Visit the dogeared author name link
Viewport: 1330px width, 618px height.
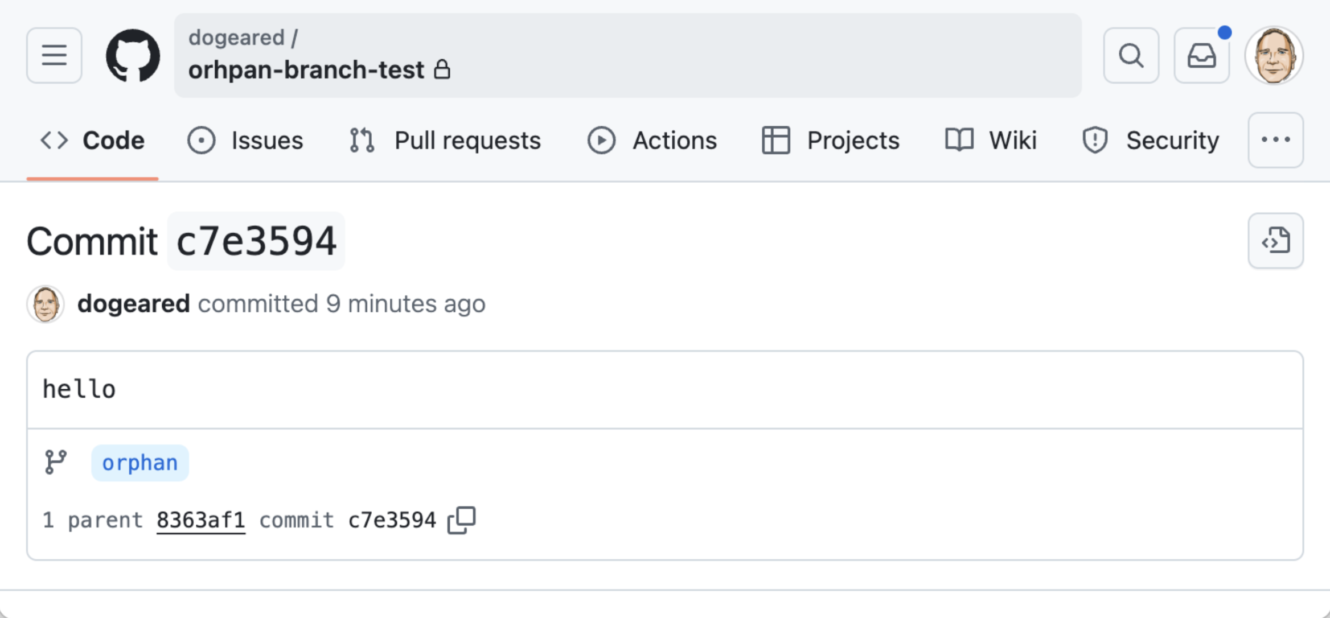(x=134, y=303)
